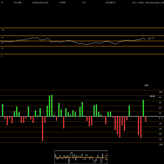The image size is (164, 164).
Task: Click the 100 label on right MR axis
Action: [x=161, y=92]
